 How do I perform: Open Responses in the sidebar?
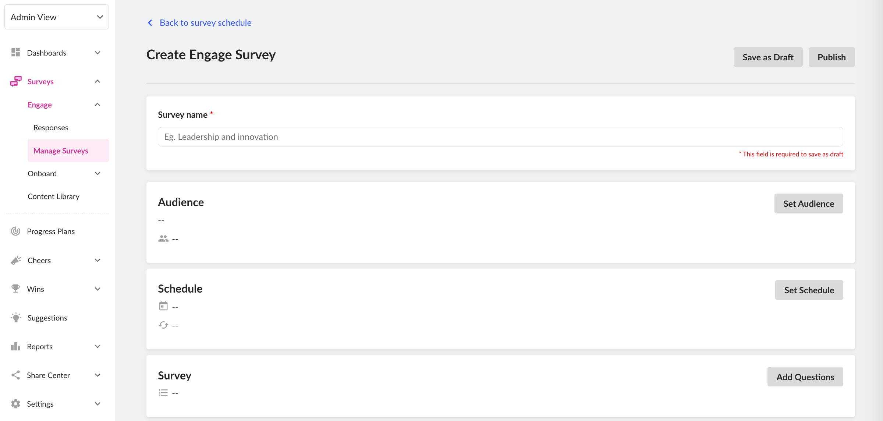(51, 128)
